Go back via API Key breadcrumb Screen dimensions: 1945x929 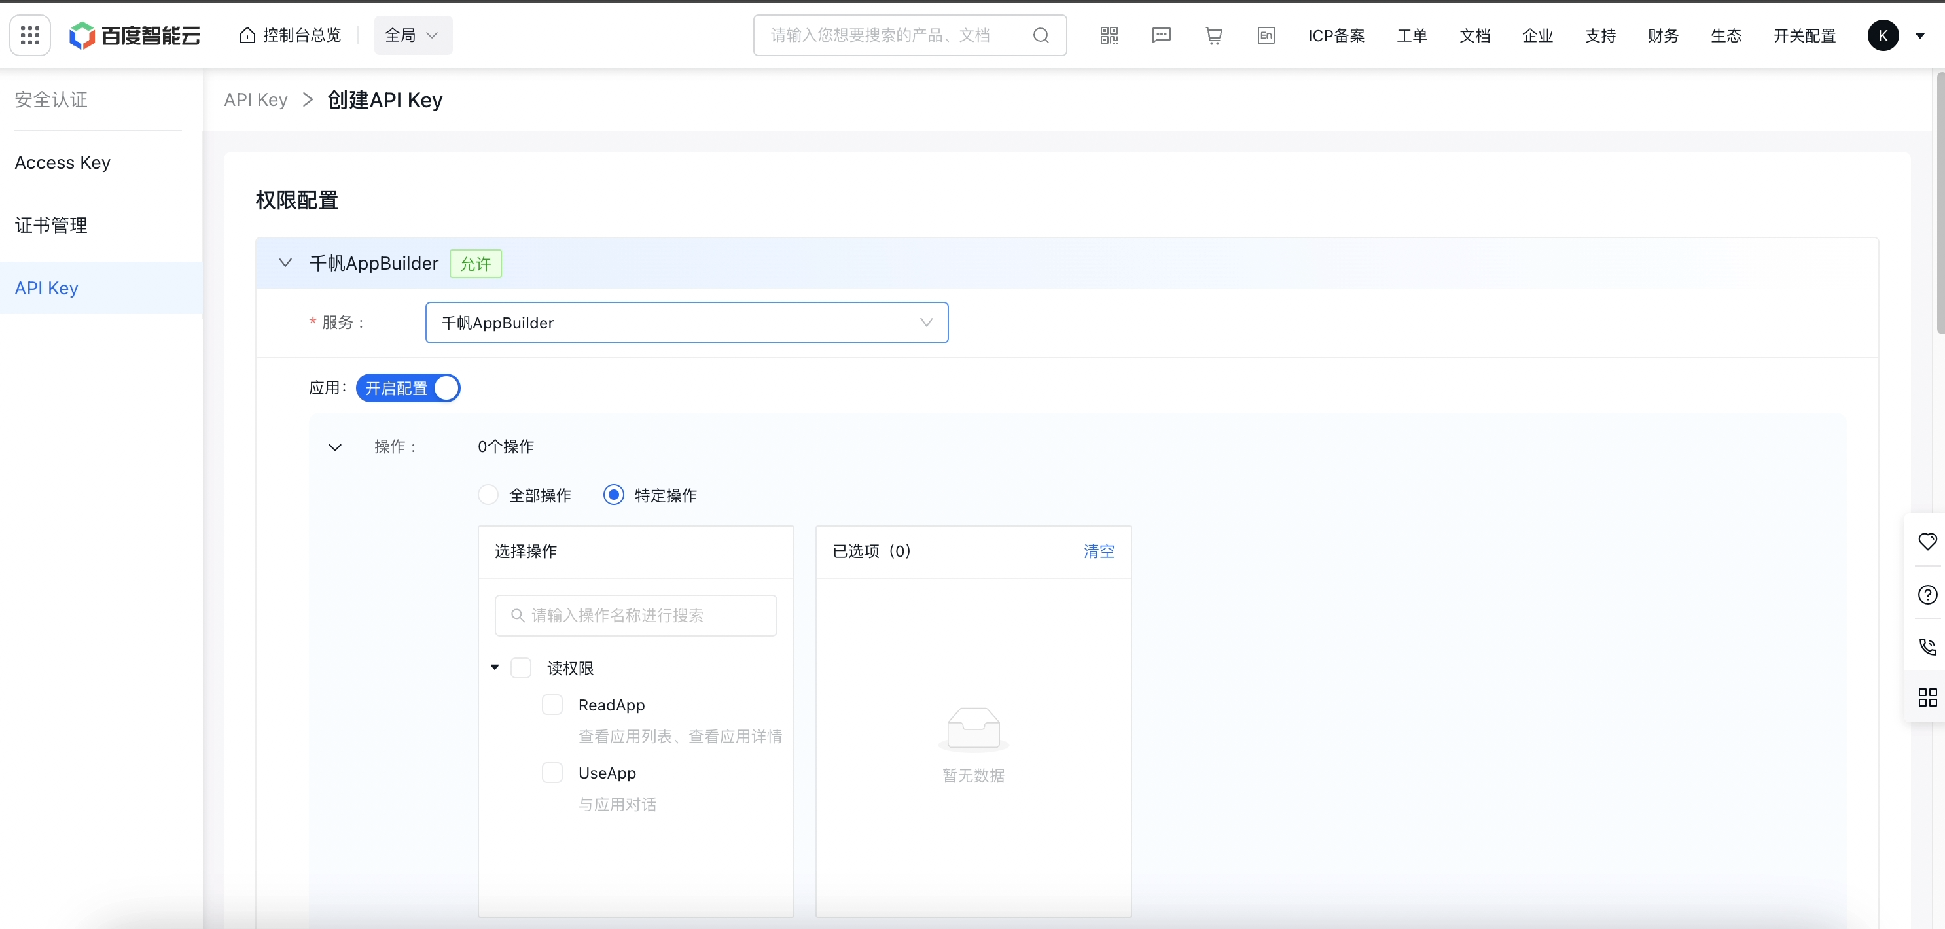[256, 99]
